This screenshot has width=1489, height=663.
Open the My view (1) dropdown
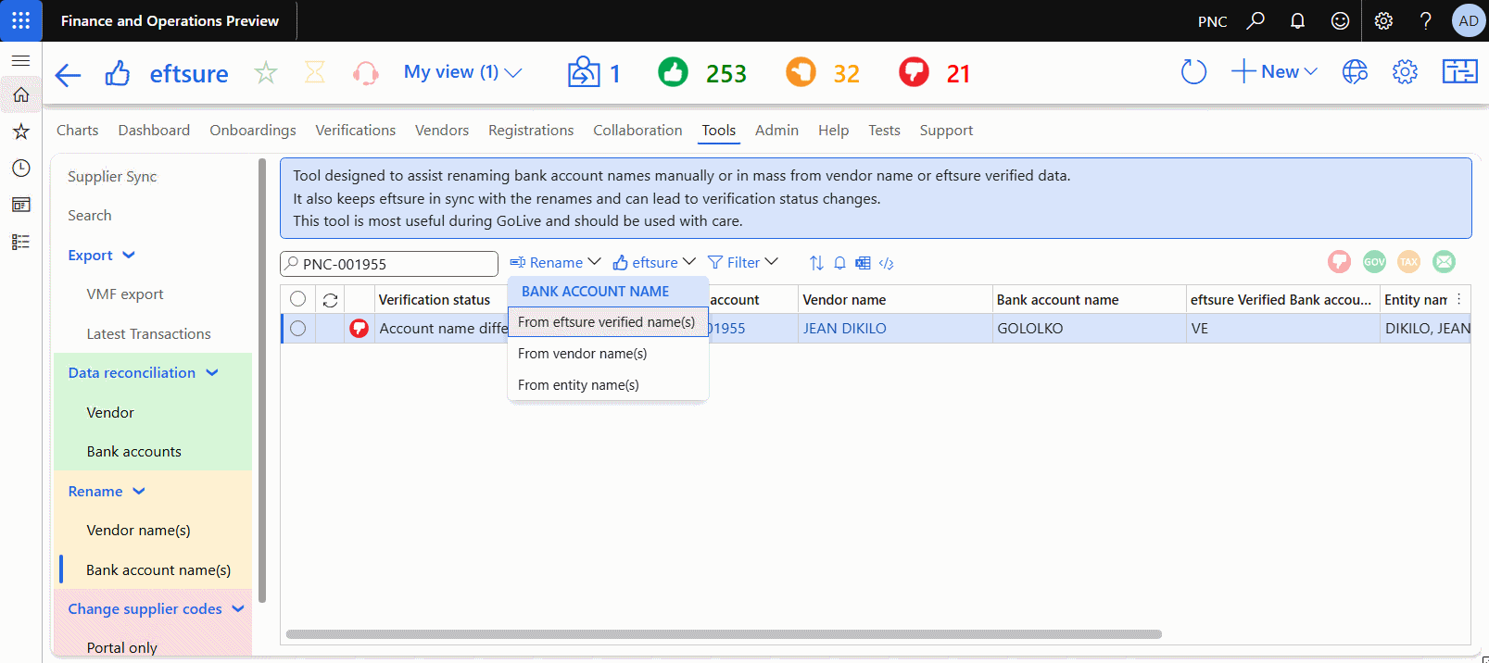pyautogui.click(x=462, y=72)
